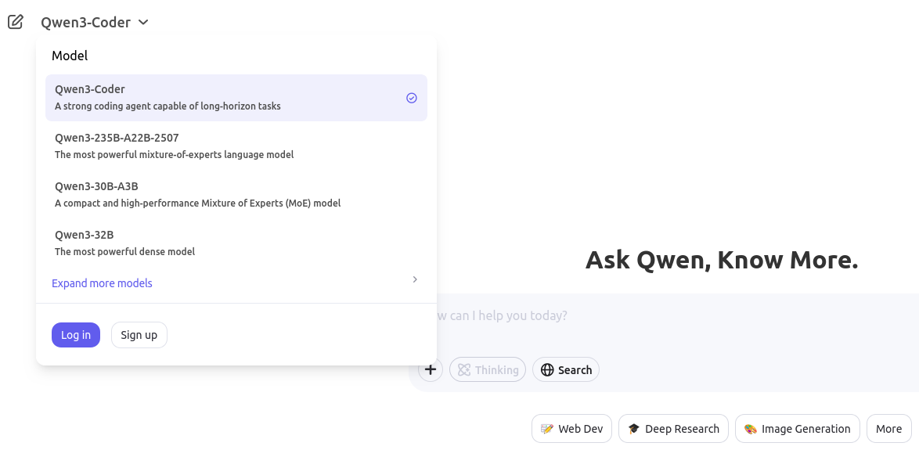Pick the Qwen3-30B-A3B model

tap(236, 195)
